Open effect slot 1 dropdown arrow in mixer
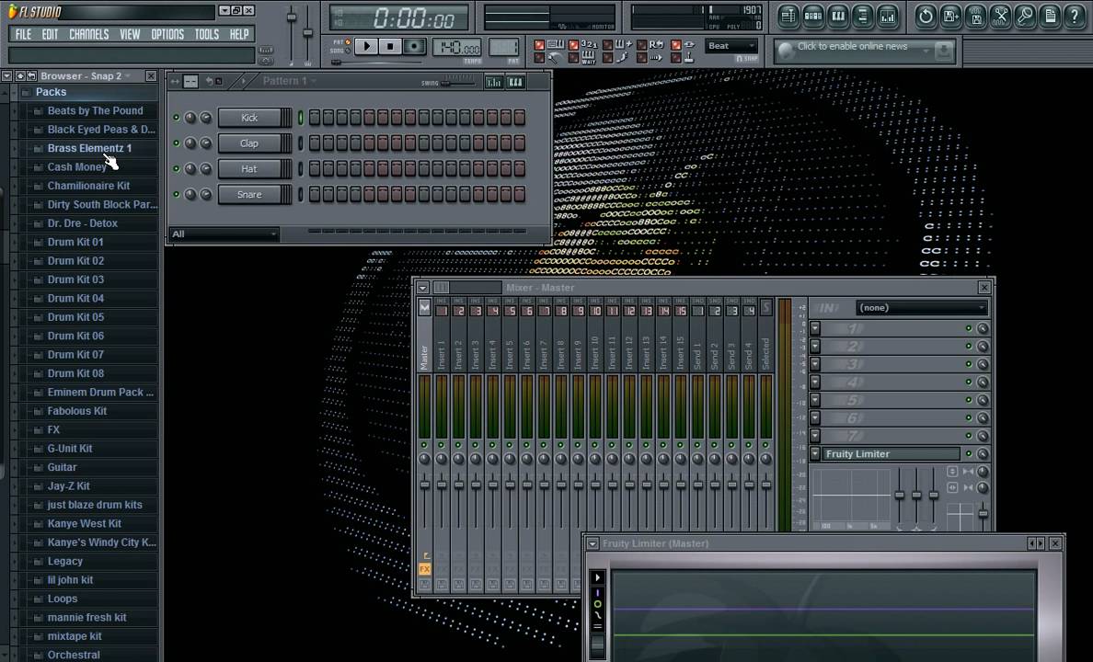 [x=815, y=328]
